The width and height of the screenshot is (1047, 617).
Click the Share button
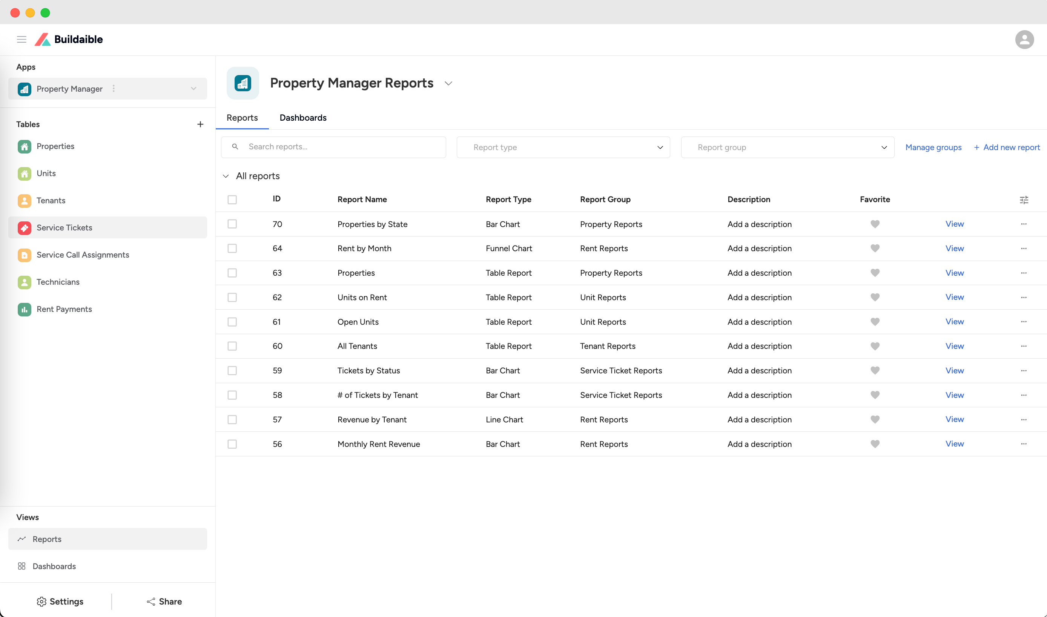click(164, 602)
